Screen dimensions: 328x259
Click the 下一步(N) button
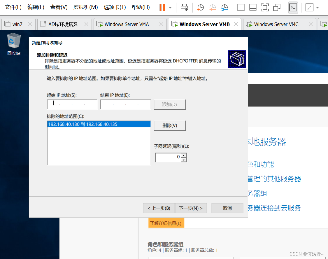[191, 208]
